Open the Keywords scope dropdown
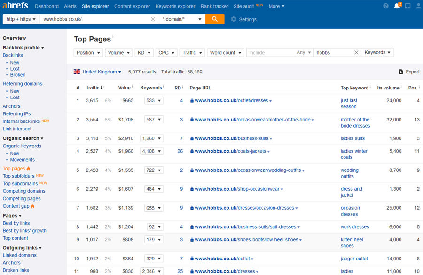 pos(377,52)
